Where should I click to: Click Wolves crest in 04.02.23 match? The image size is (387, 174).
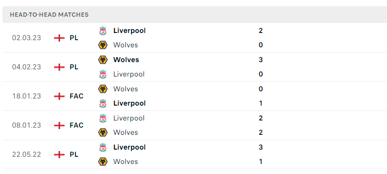[x=103, y=60]
